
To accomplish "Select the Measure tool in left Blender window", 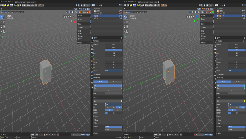I will tap(4, 32).
